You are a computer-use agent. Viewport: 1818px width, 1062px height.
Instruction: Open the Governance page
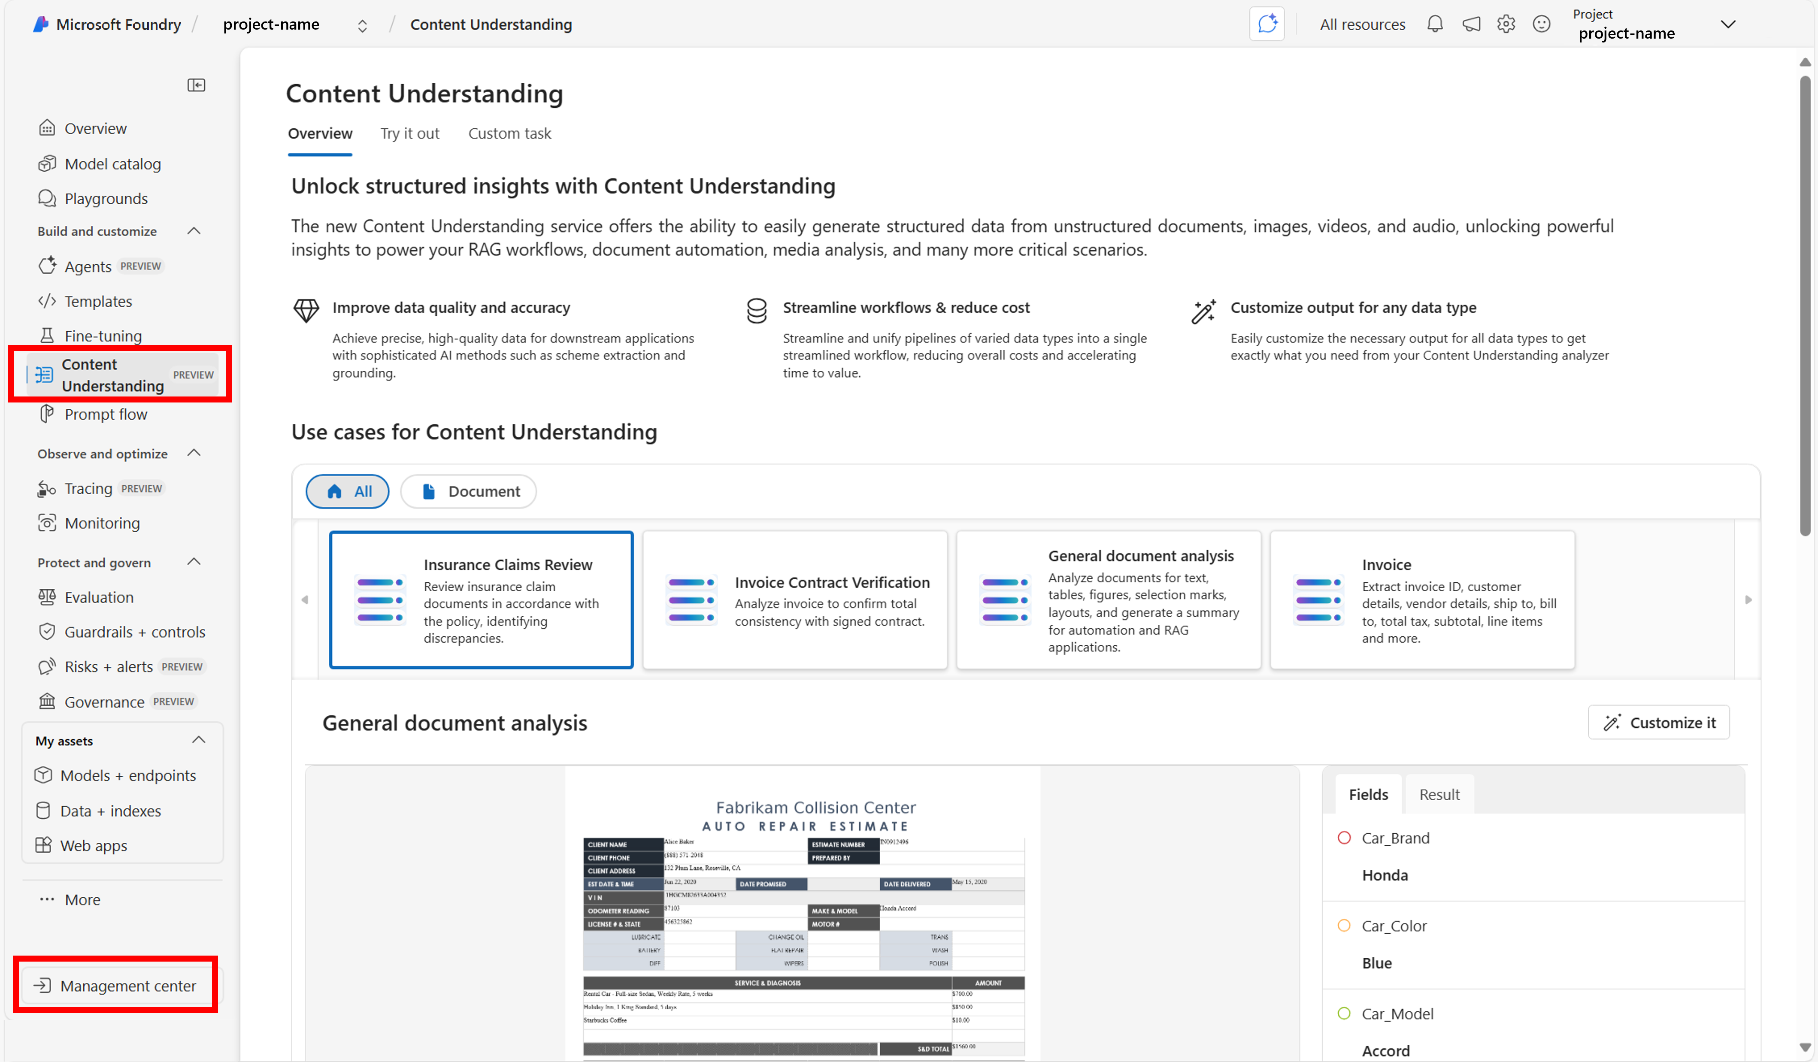(117, 701)
